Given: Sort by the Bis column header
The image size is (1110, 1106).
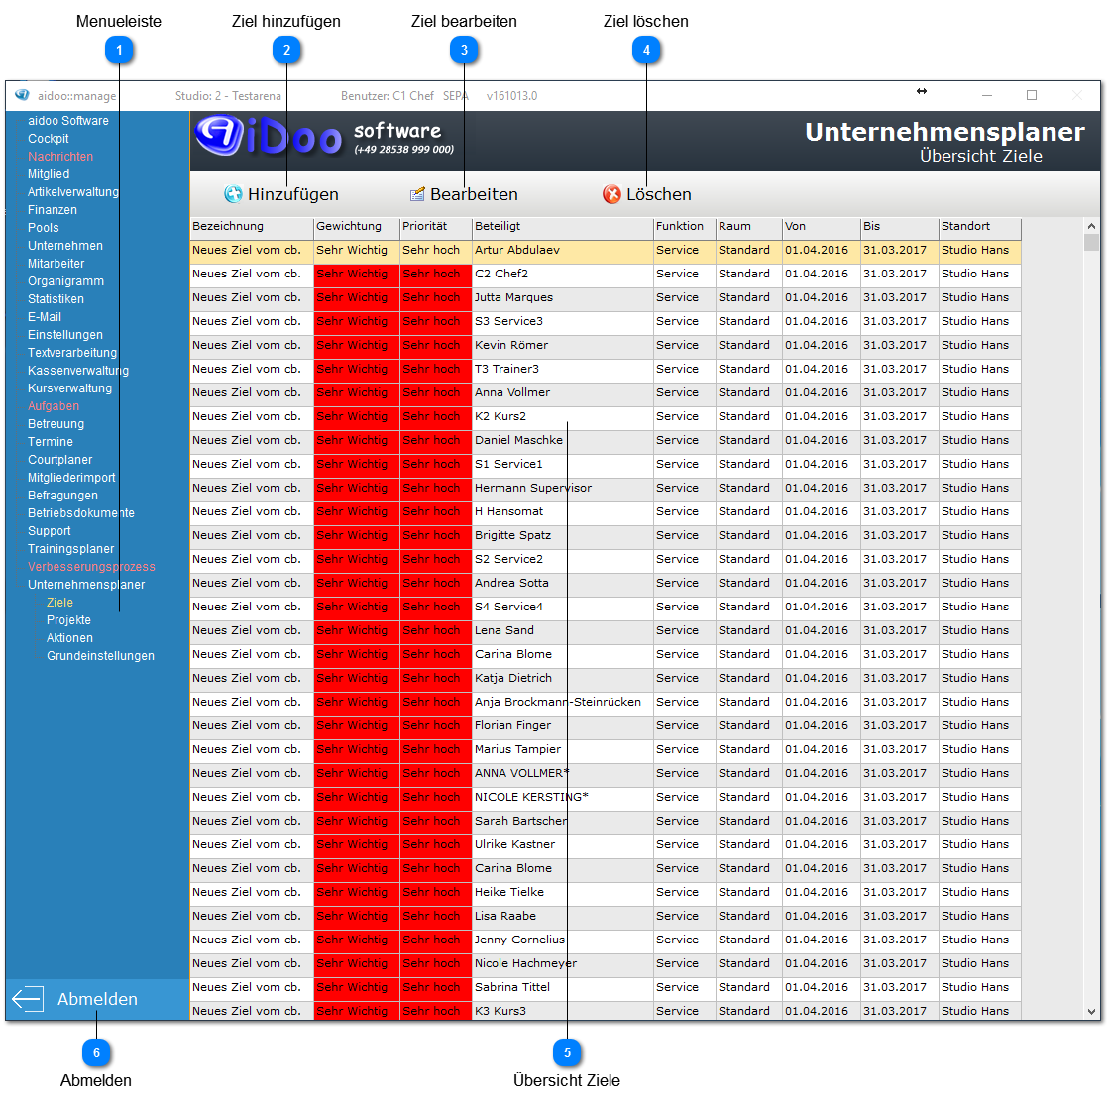Looking at the screenshot, I should [x=900, y=227].
